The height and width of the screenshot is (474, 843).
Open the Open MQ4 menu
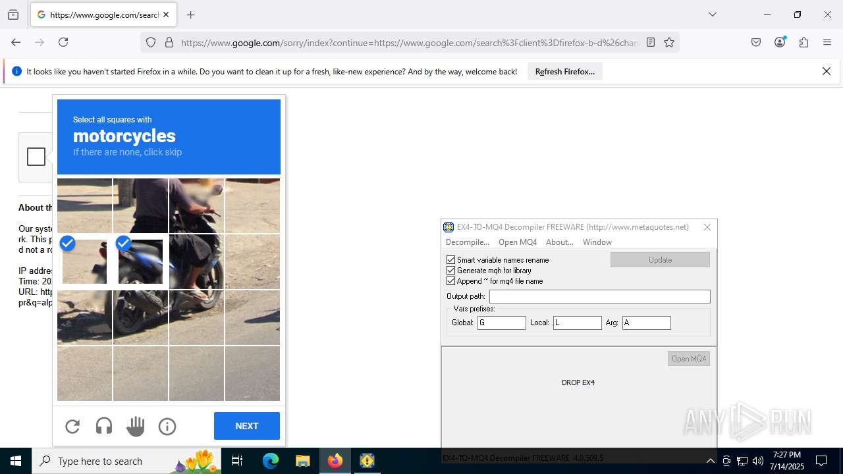[518, 242]
